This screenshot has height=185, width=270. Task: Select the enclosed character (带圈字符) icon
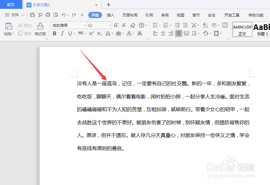point(141,25)
